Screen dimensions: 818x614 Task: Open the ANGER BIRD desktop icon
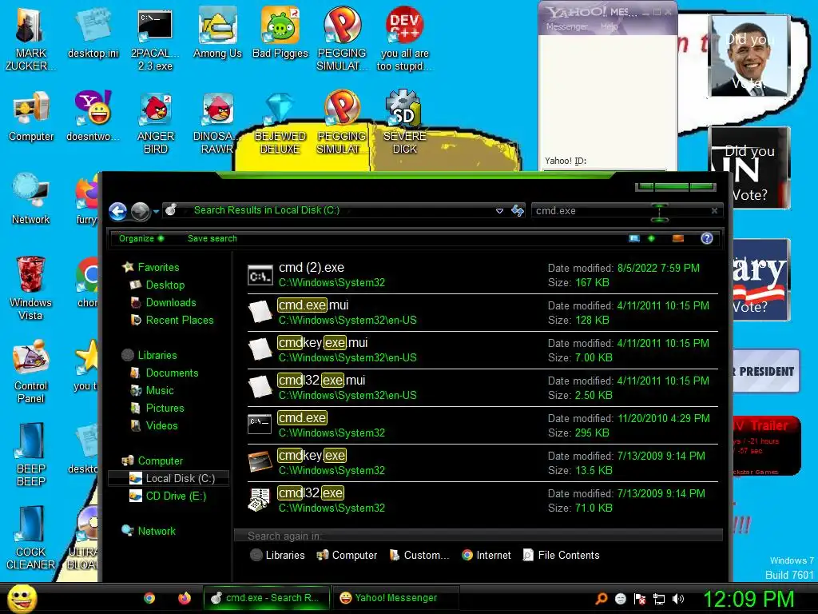click(156, 123)
